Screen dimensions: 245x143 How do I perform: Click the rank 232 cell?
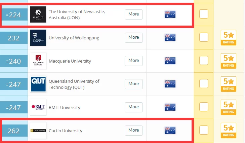tap(13, 38)
